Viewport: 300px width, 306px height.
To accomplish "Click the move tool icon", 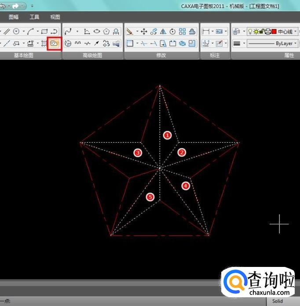I will click(x=144, y=32).
